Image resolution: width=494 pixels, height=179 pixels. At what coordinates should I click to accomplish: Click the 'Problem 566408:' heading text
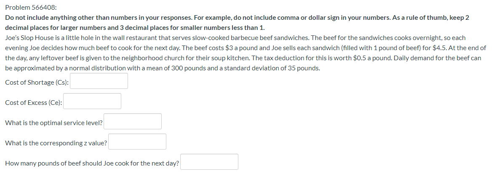coord(31,8)
